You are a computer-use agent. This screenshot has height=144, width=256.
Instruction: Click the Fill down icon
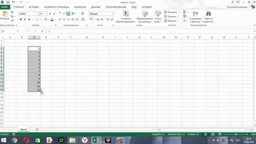tap(184, 16)
